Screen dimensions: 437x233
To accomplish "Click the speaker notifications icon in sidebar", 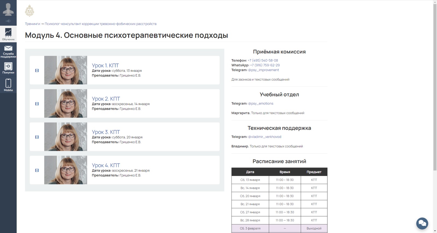I will [x=8, y=21].
